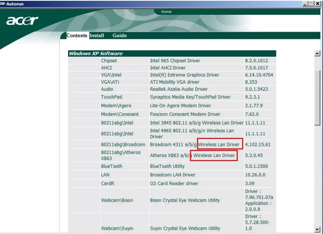Screen dimensions: 323x234
Task: Click Intel 3945 802.11 a/b/g driver text
Action: (197, 123)
